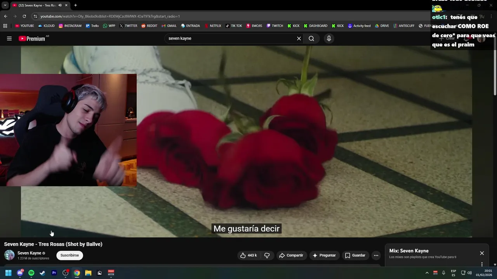Viewport: 497px width, 279px height.
Task: Dislike the Tres Rosas video
Action: point(267,255)
